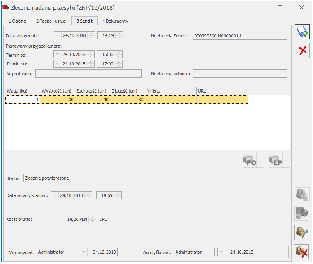Click the Wysokość (cm) column header

[58, 91]
